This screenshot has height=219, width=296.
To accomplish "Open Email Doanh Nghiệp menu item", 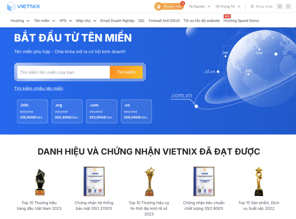I will pyautogui.click(x=117, y=21).
